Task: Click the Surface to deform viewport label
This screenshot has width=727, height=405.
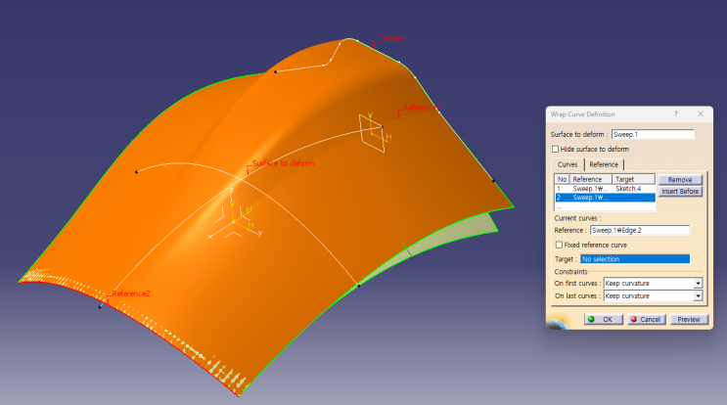Action: pyautogui.click(x=283, y=163)
